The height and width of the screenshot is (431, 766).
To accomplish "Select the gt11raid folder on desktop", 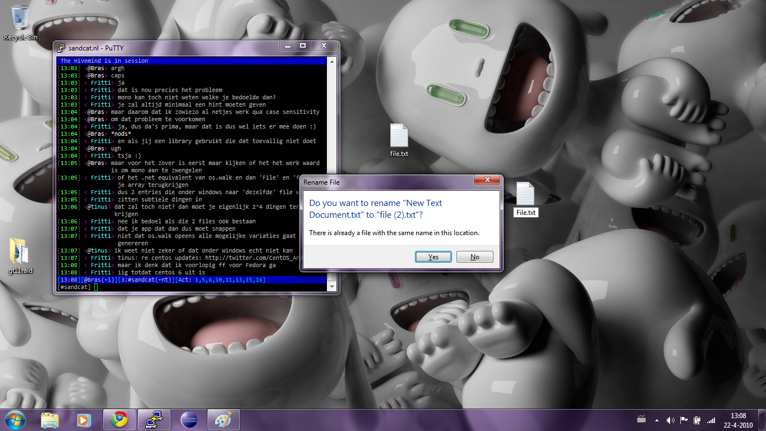I will click(x=20, y=256).
